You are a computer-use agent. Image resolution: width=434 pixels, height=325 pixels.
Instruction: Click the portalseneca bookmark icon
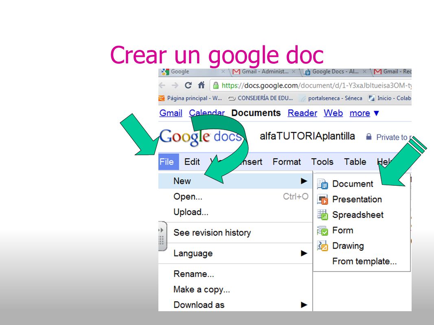[x=303, y=99]
